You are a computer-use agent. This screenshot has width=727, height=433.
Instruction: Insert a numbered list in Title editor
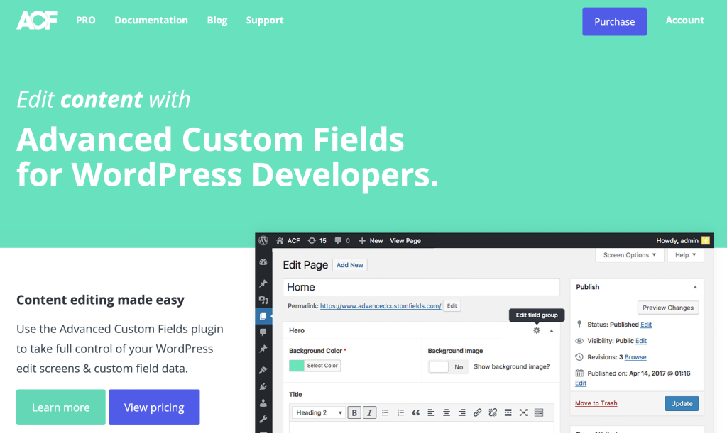coord(400,412)
